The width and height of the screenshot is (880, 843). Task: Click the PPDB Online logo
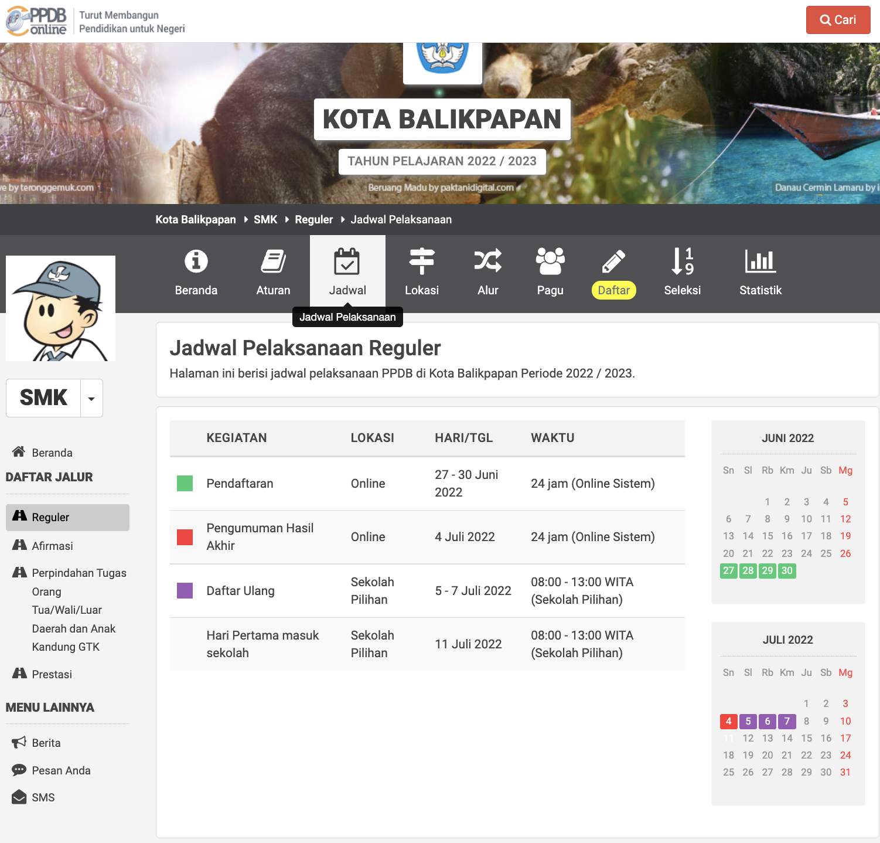click(36, 21)
